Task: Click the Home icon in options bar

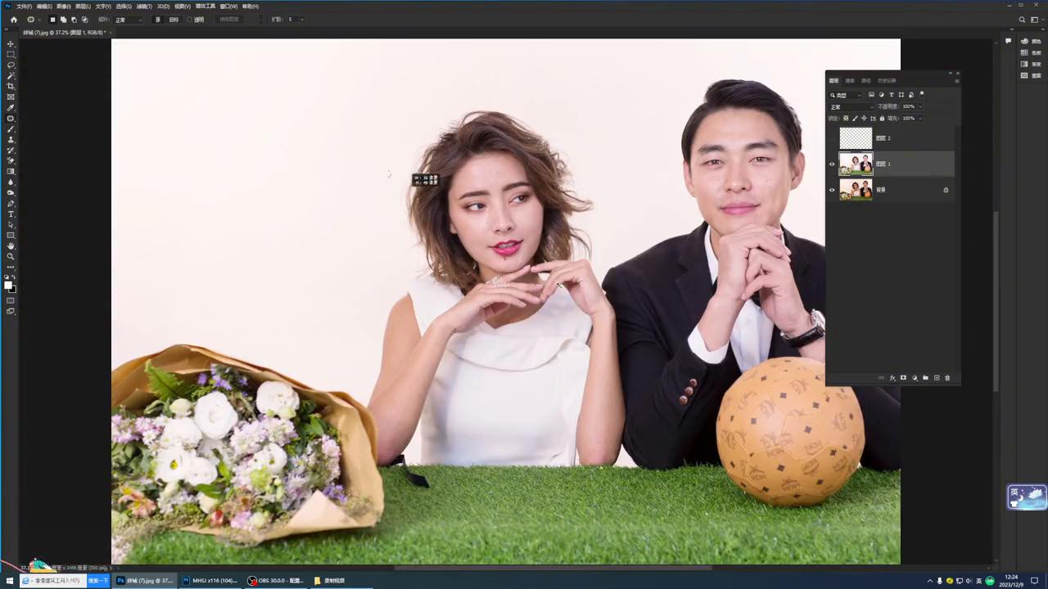Action: [13, 20]
